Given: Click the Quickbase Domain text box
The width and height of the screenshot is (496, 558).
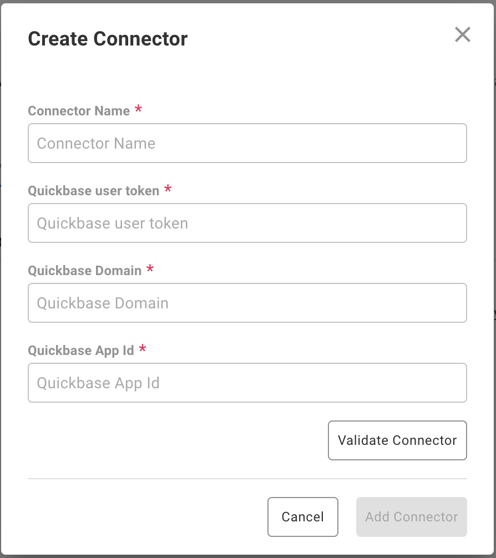Looking at the screenshot, I should pyautogui.click(x=247, y=303).
